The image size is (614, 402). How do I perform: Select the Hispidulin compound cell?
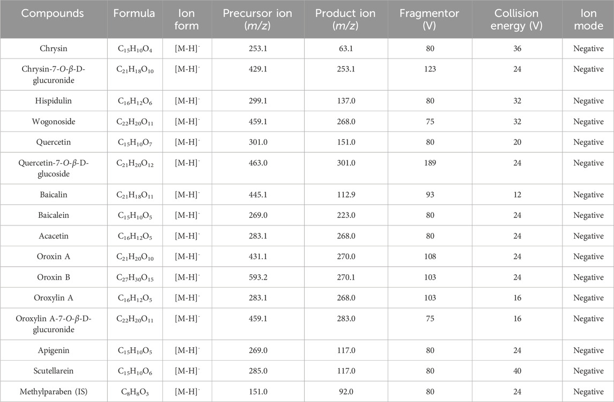tap(53, 101)
